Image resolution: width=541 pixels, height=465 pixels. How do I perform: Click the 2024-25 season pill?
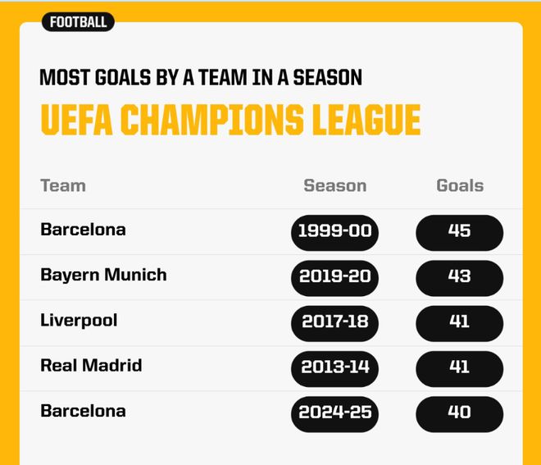click(334, 413)
